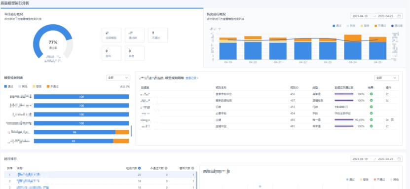Screen dimensions: 410x189
Task: Open 全部 filter dropdown in 模型规则明细
Action: tap(386, 78)
